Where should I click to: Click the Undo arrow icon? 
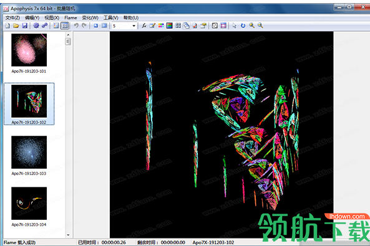pyautogui.click(x=76, y=26)
